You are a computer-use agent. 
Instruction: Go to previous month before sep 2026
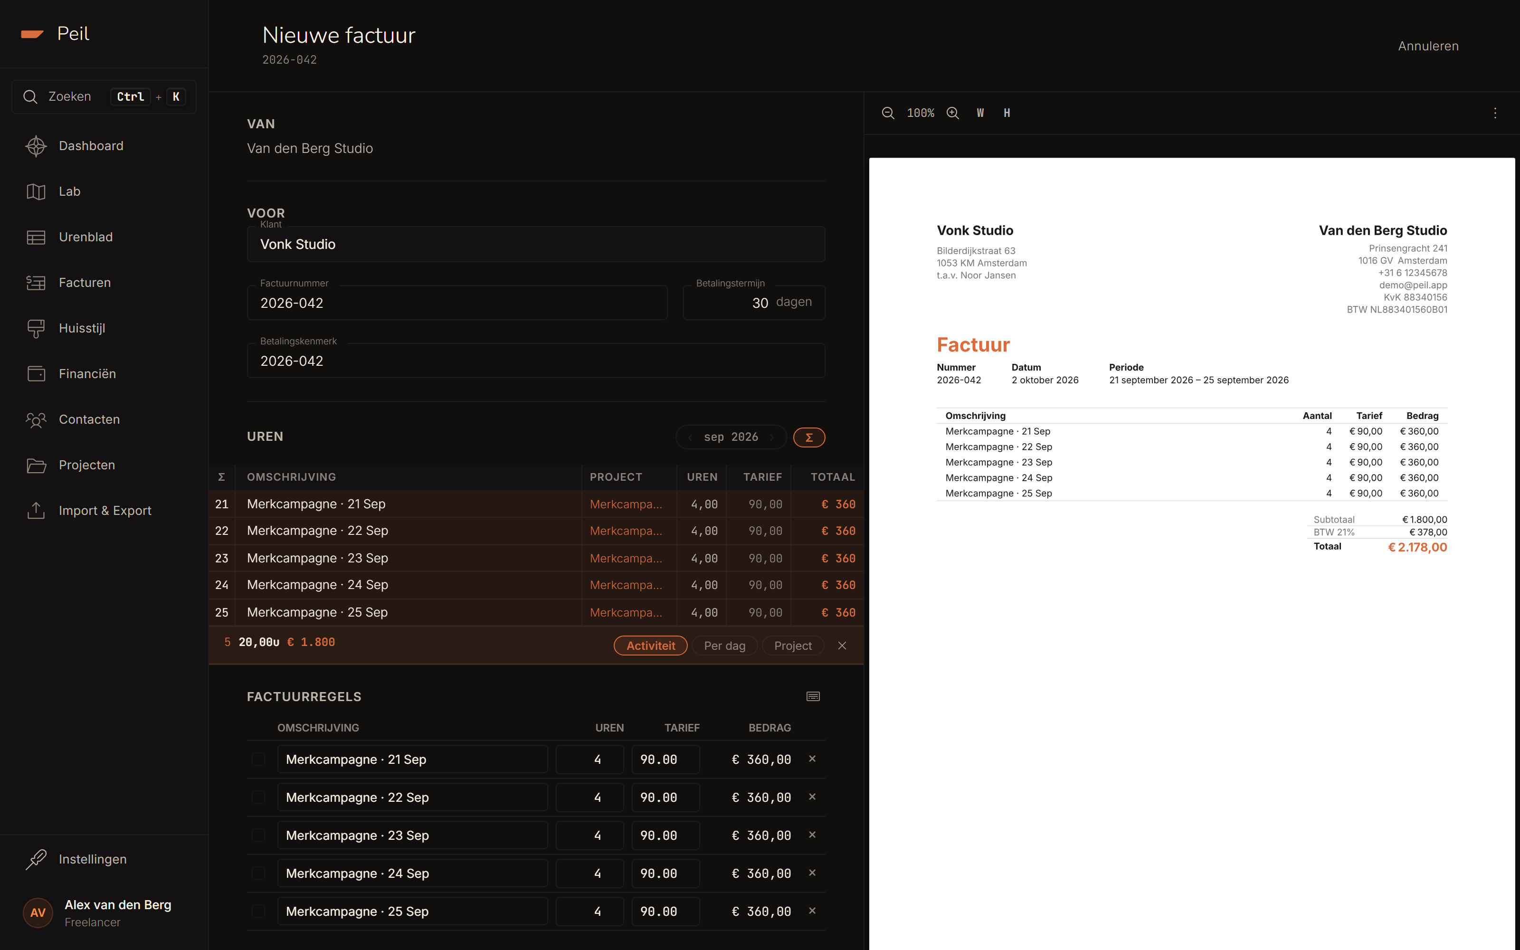click(x=690, y=438)
